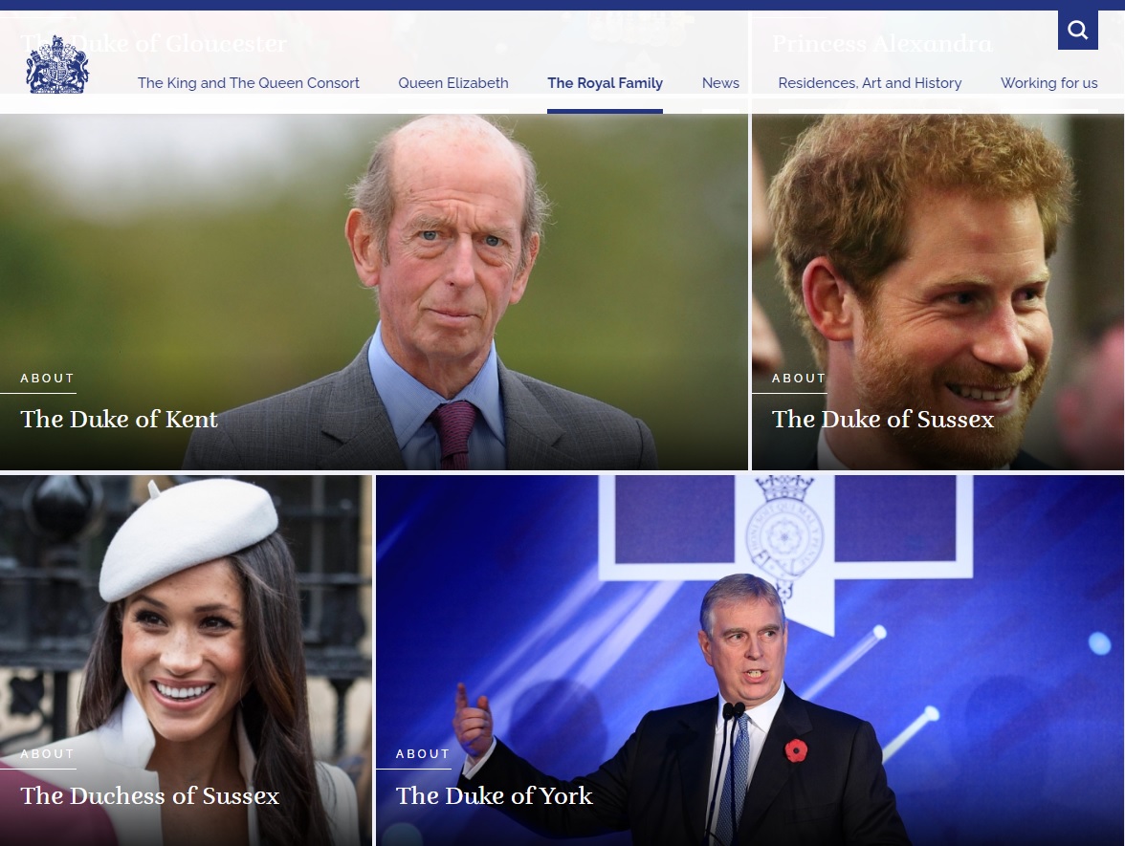Open The Duke of Sussex title link
Viewport: 1125px width, 846px height.
[x=882, y=419]
